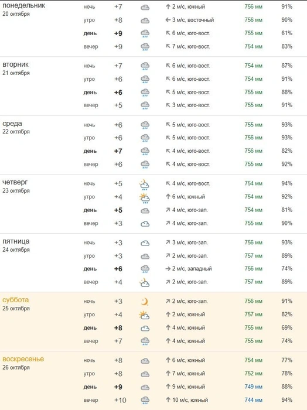
Task: Click Friday daytime western wind arrow
Action: (x=168, y=269)
